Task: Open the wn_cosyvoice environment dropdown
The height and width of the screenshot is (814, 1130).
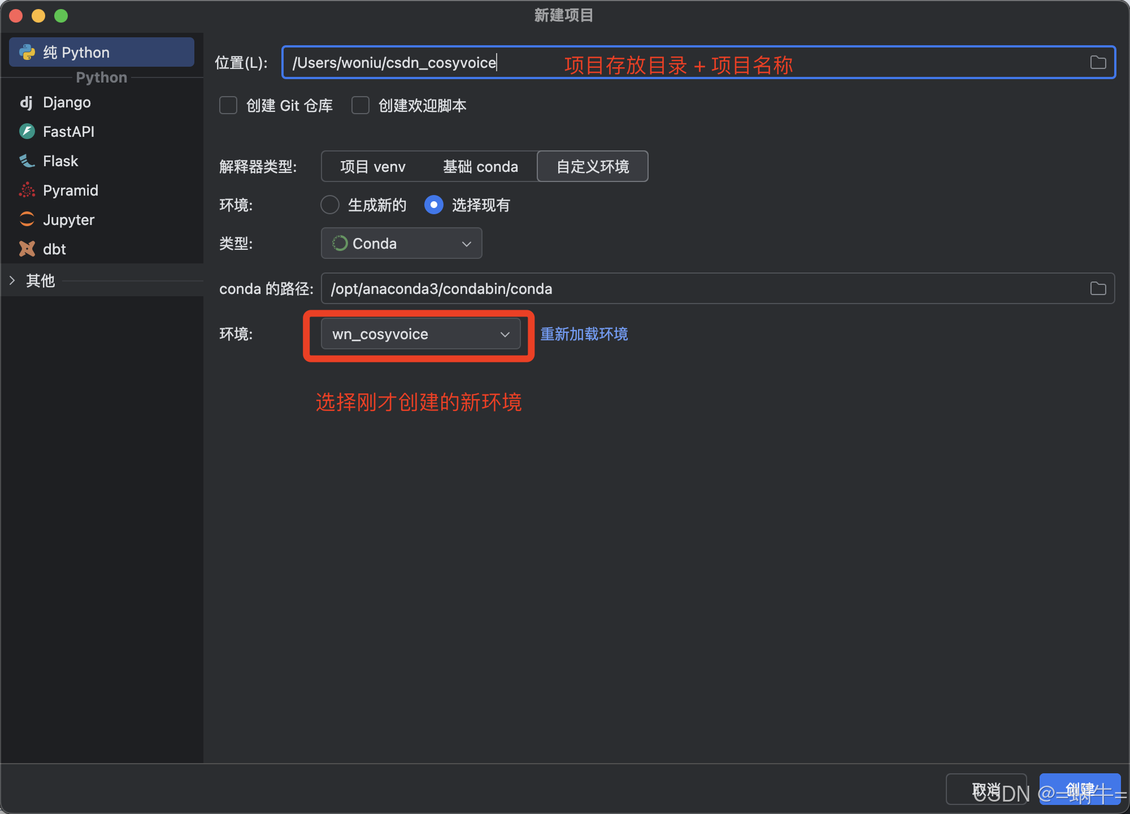Action: coord(420,334)
